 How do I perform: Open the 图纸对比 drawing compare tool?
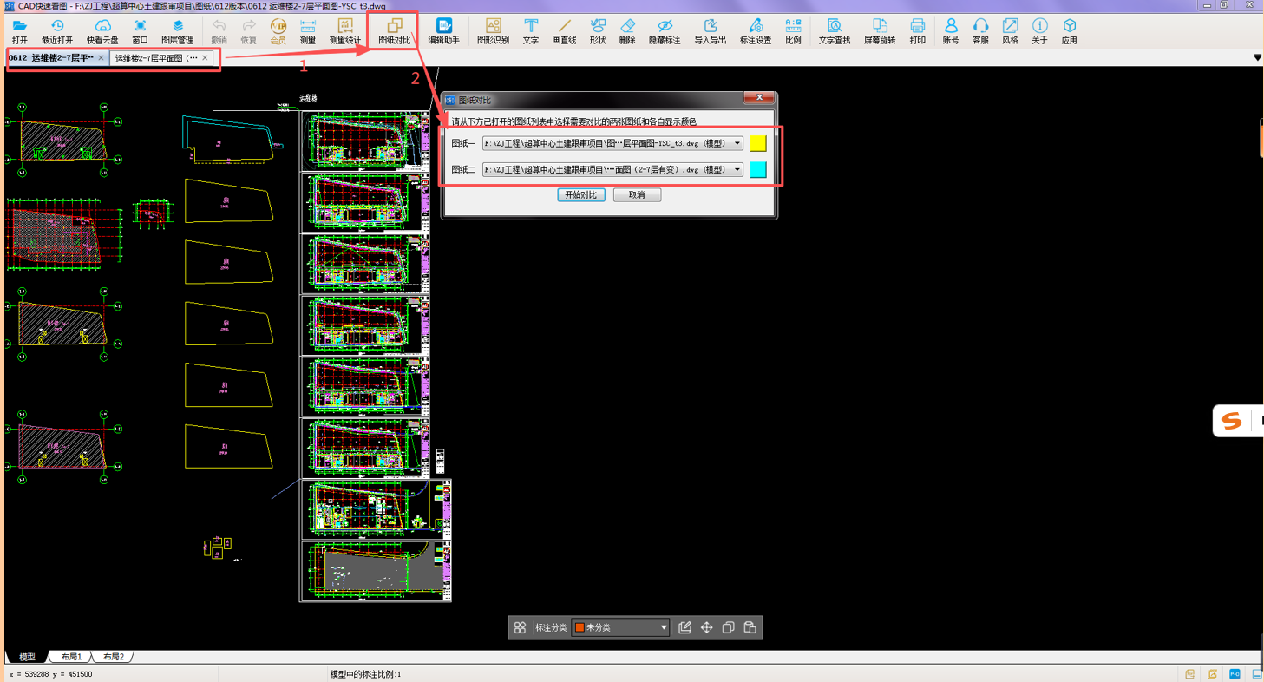(394, 31)
